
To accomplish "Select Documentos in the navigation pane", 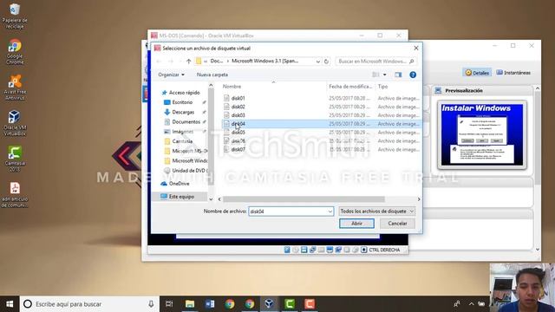I will (x=186, y=121).
